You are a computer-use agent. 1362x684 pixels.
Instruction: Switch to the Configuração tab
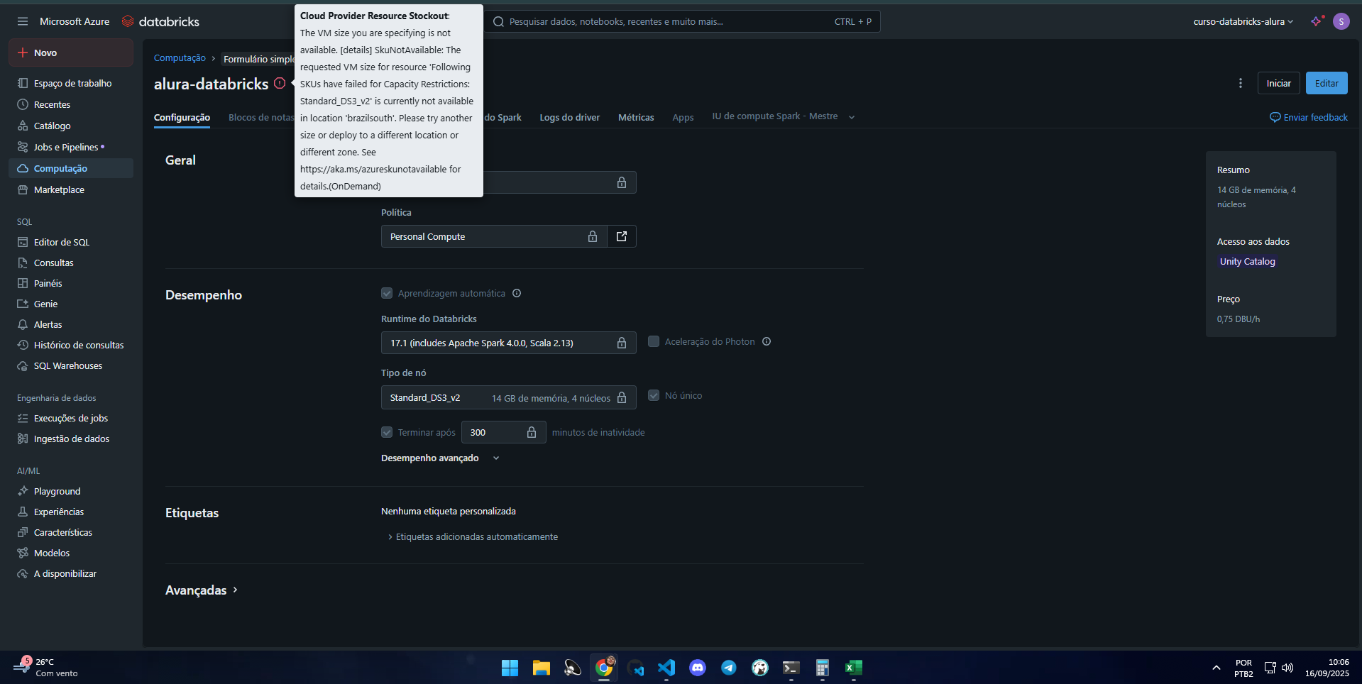coord(182,117)
